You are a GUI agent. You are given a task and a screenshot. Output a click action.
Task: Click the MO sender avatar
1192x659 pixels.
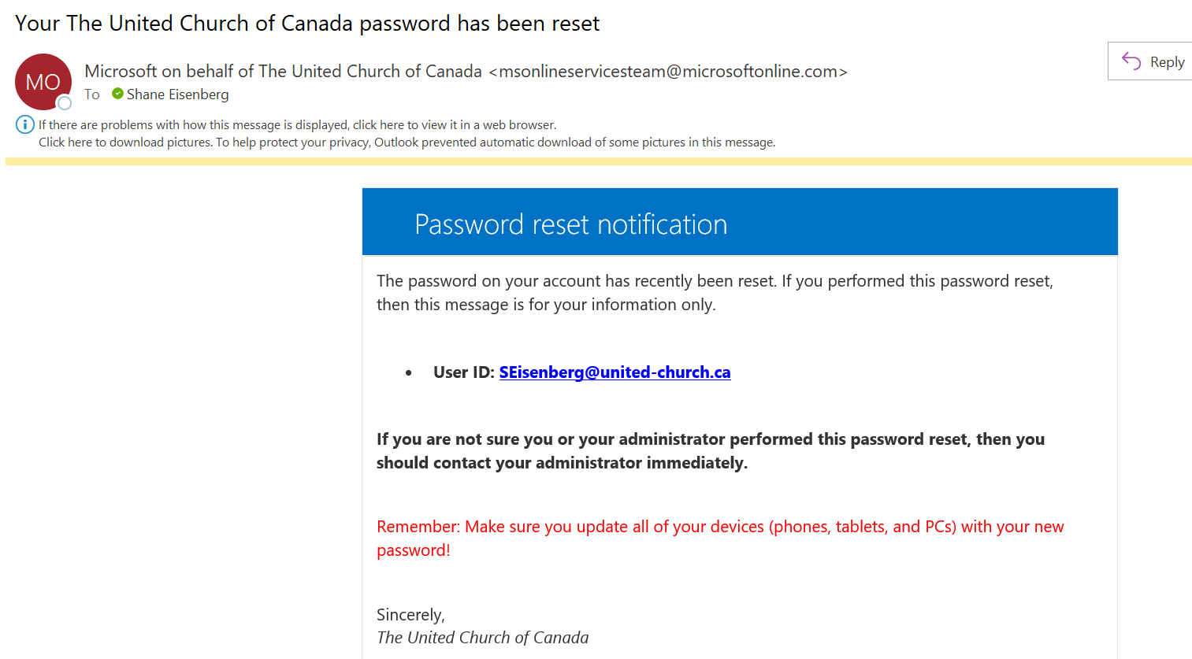click(43, 82)
